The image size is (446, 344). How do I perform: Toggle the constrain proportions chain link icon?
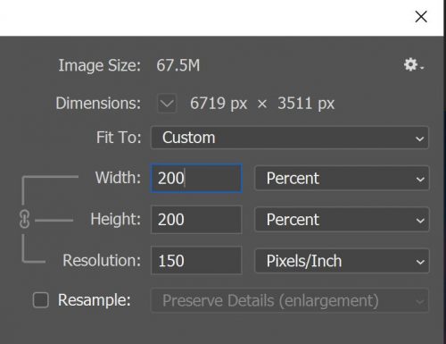24,219
